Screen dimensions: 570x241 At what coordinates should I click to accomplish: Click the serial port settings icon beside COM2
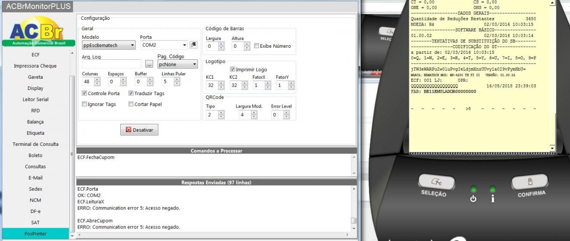(x=193, y=45)
